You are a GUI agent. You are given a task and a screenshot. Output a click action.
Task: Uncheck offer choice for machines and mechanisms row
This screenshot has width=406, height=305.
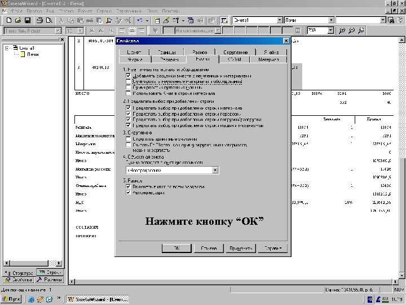(128, 125)
